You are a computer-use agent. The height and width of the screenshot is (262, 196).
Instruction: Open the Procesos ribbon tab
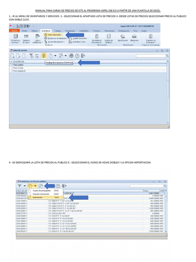point(96,31)
